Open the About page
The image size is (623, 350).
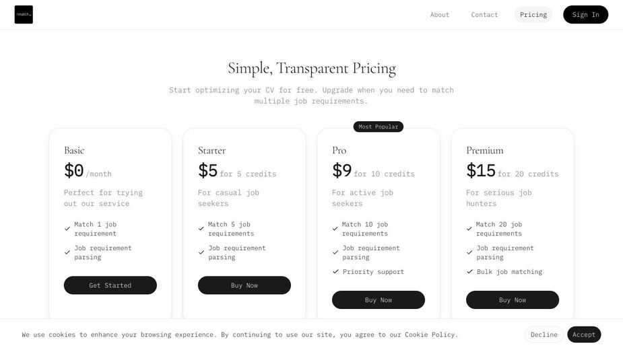[440, 15]
